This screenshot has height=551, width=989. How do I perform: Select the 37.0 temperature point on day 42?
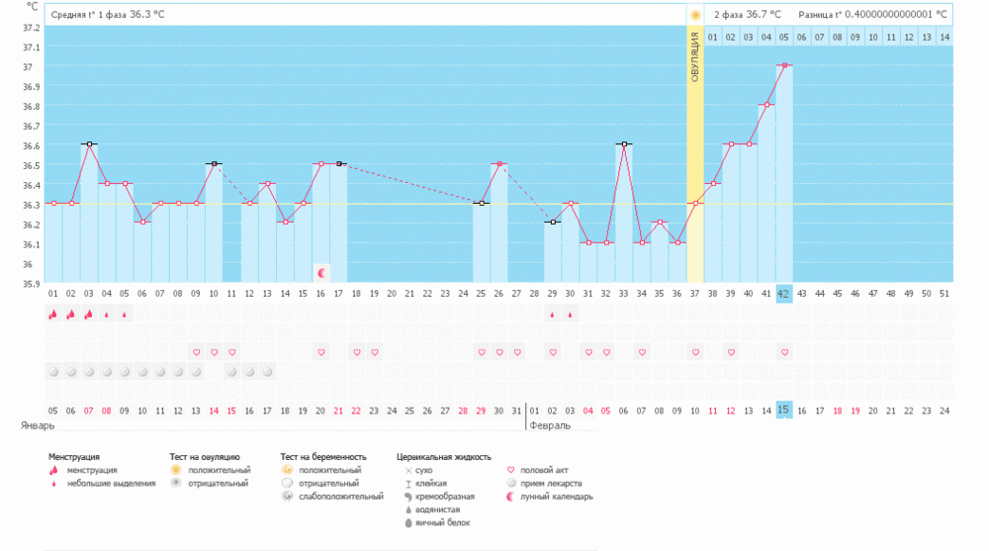point(784,65)
